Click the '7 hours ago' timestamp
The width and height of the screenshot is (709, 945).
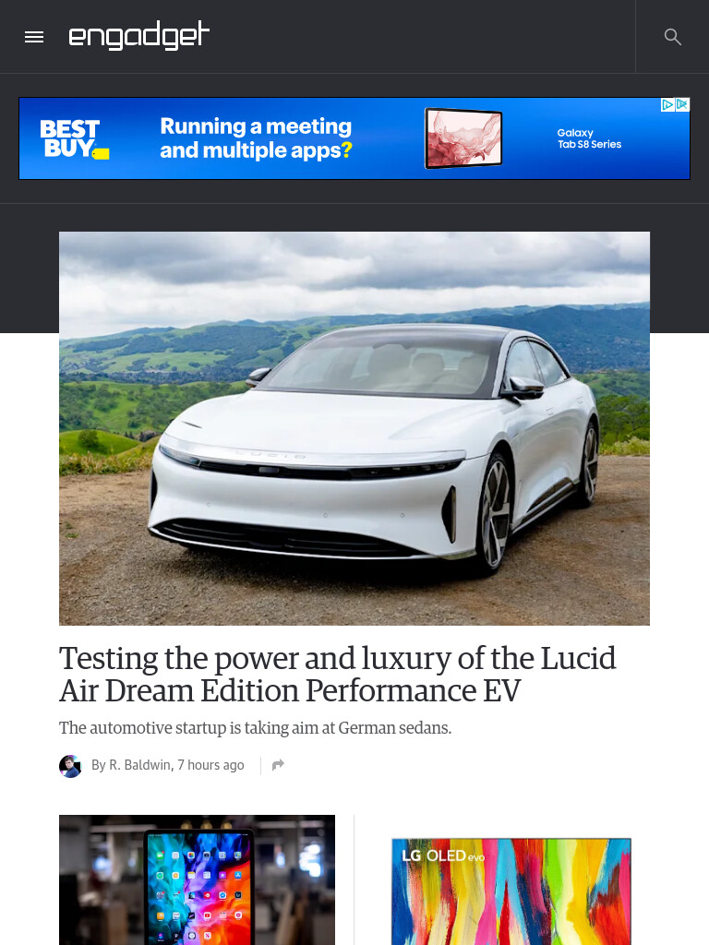(211, 765)
